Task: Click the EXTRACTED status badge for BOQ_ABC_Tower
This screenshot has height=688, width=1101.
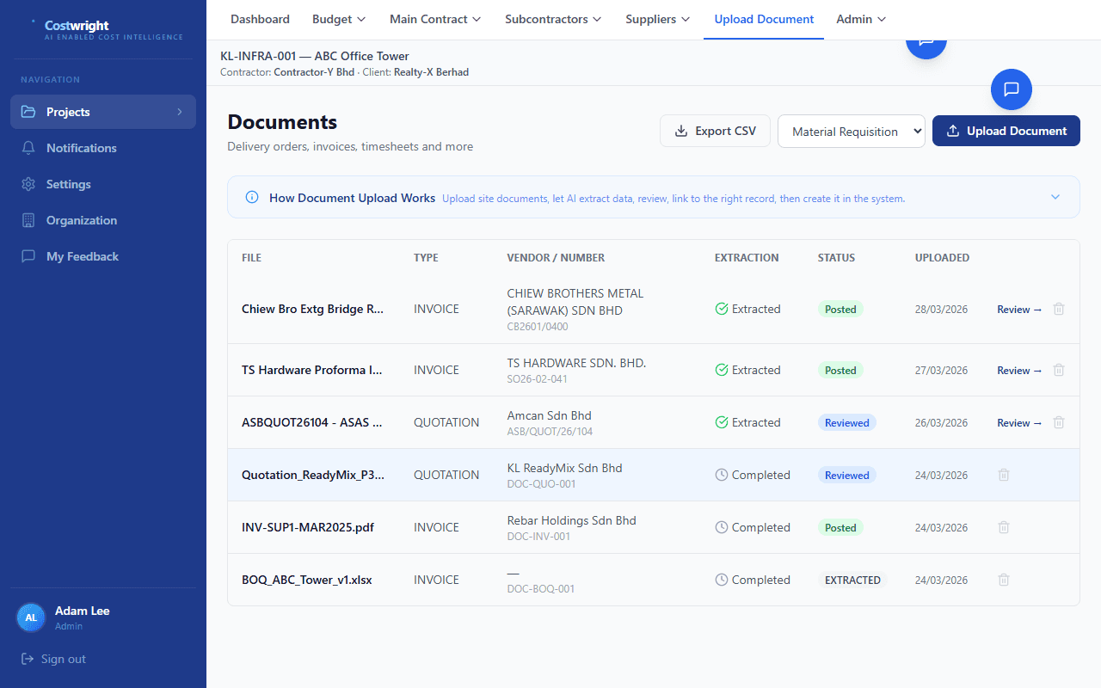Action: pos(852,580)
